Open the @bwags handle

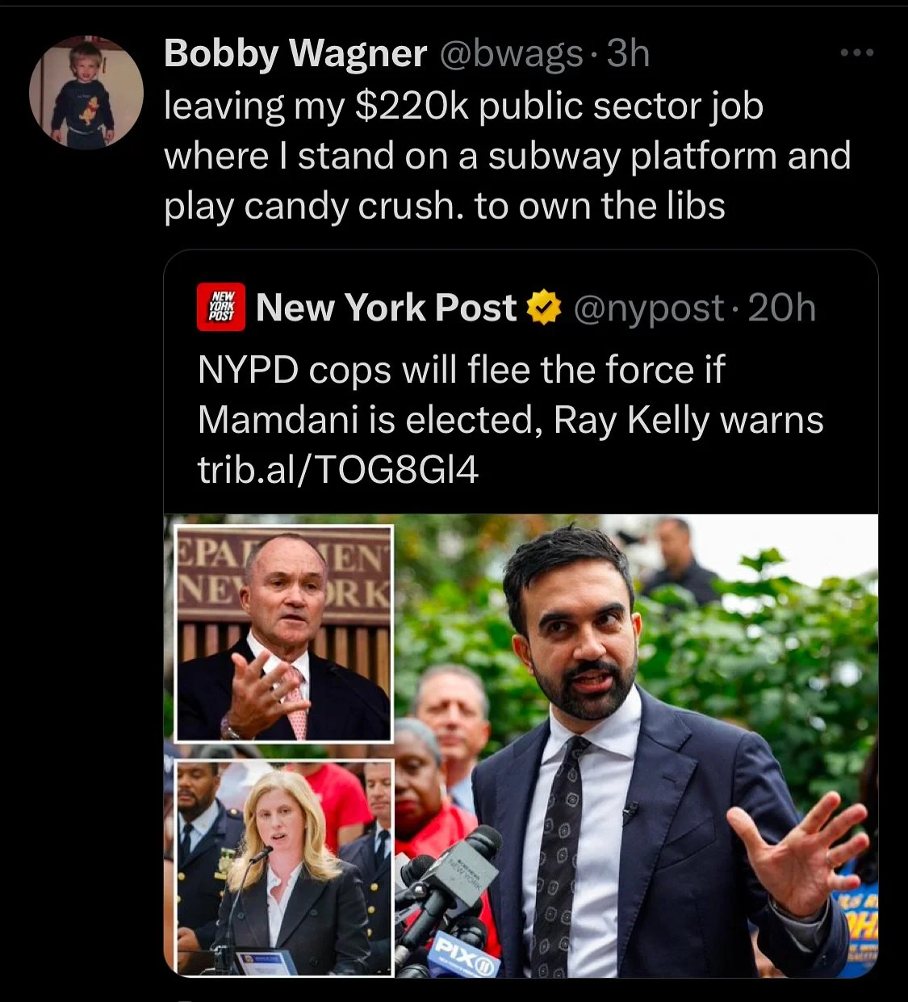511,54
